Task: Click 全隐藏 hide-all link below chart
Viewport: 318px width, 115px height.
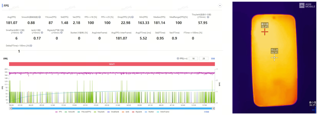Action: 206,111
